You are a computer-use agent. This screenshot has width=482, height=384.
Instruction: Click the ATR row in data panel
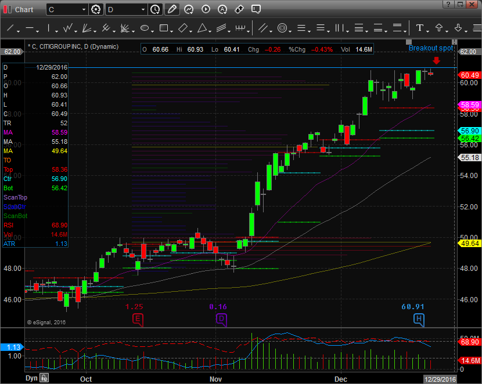pos(35,244)
